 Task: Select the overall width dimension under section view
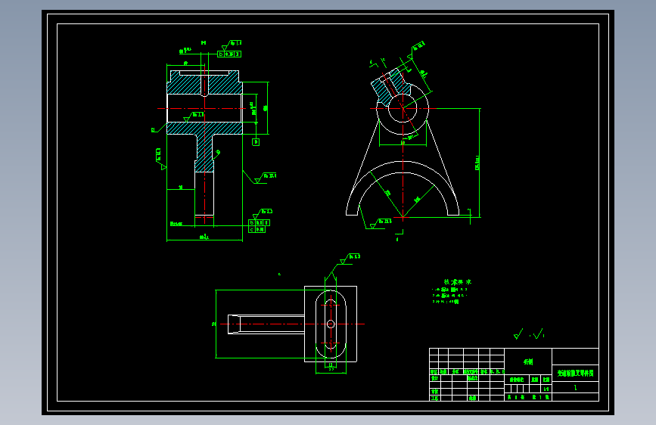(x=204, y=238)
